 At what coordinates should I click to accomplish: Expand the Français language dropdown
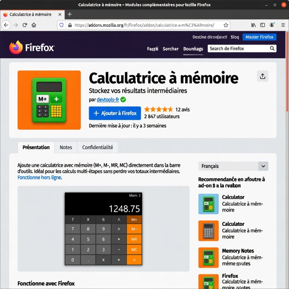(233, 166)
